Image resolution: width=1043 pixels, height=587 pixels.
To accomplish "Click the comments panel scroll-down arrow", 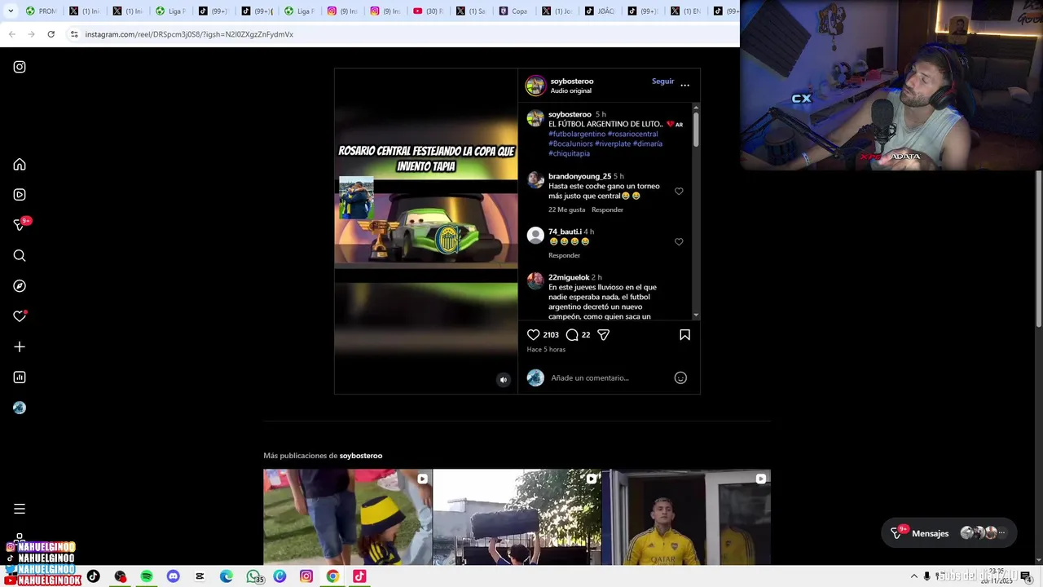I will 696,315.
